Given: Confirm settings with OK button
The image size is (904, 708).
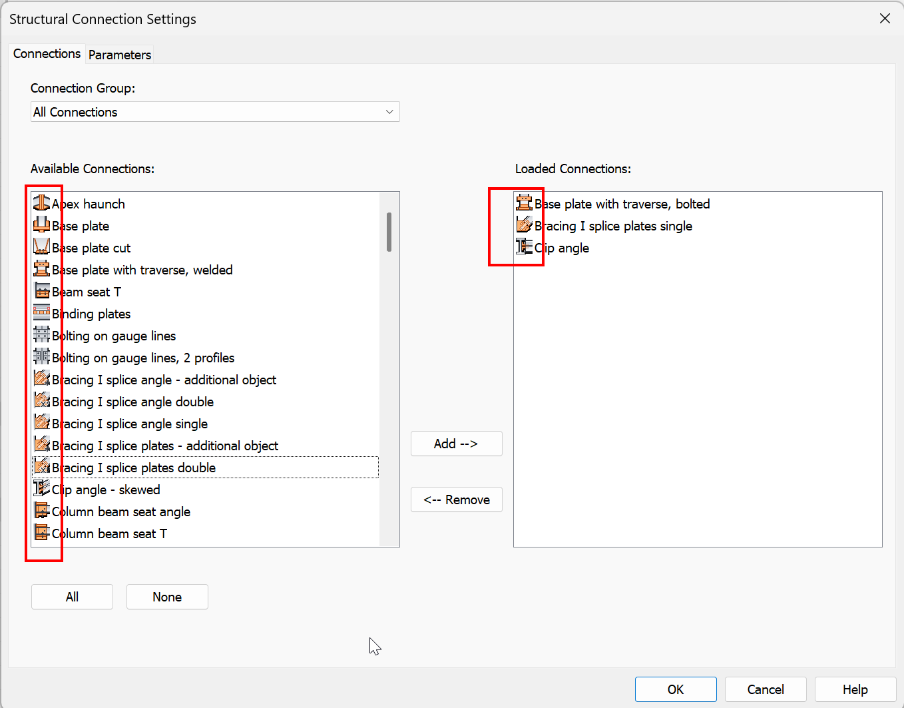Looking at the screenshot, I should [x=676, y=689].
